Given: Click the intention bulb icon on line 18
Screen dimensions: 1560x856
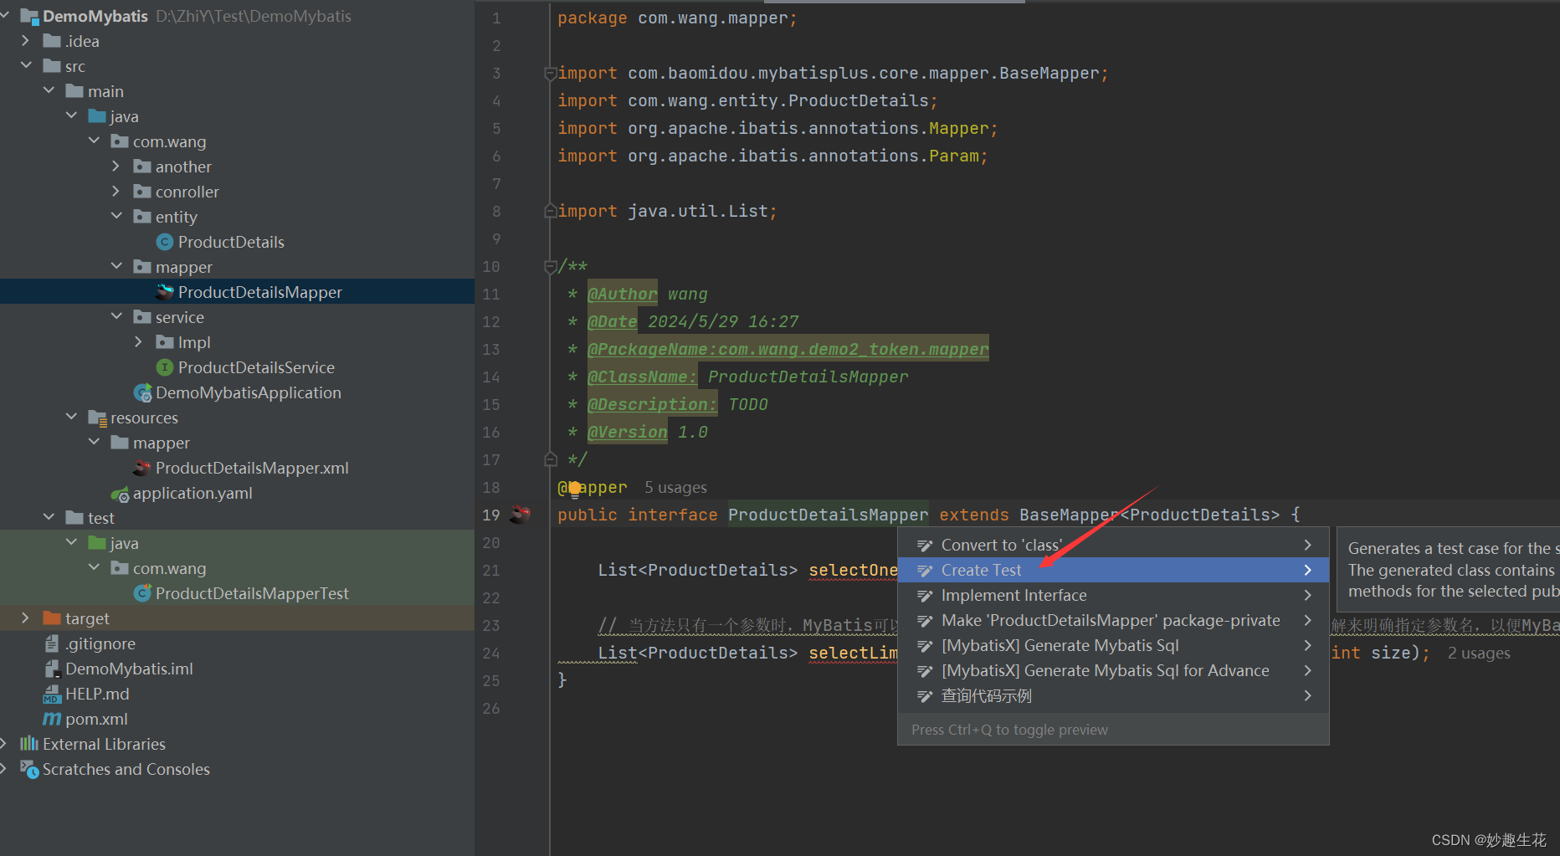Looking at the screenshot, I should pos(575,488).
